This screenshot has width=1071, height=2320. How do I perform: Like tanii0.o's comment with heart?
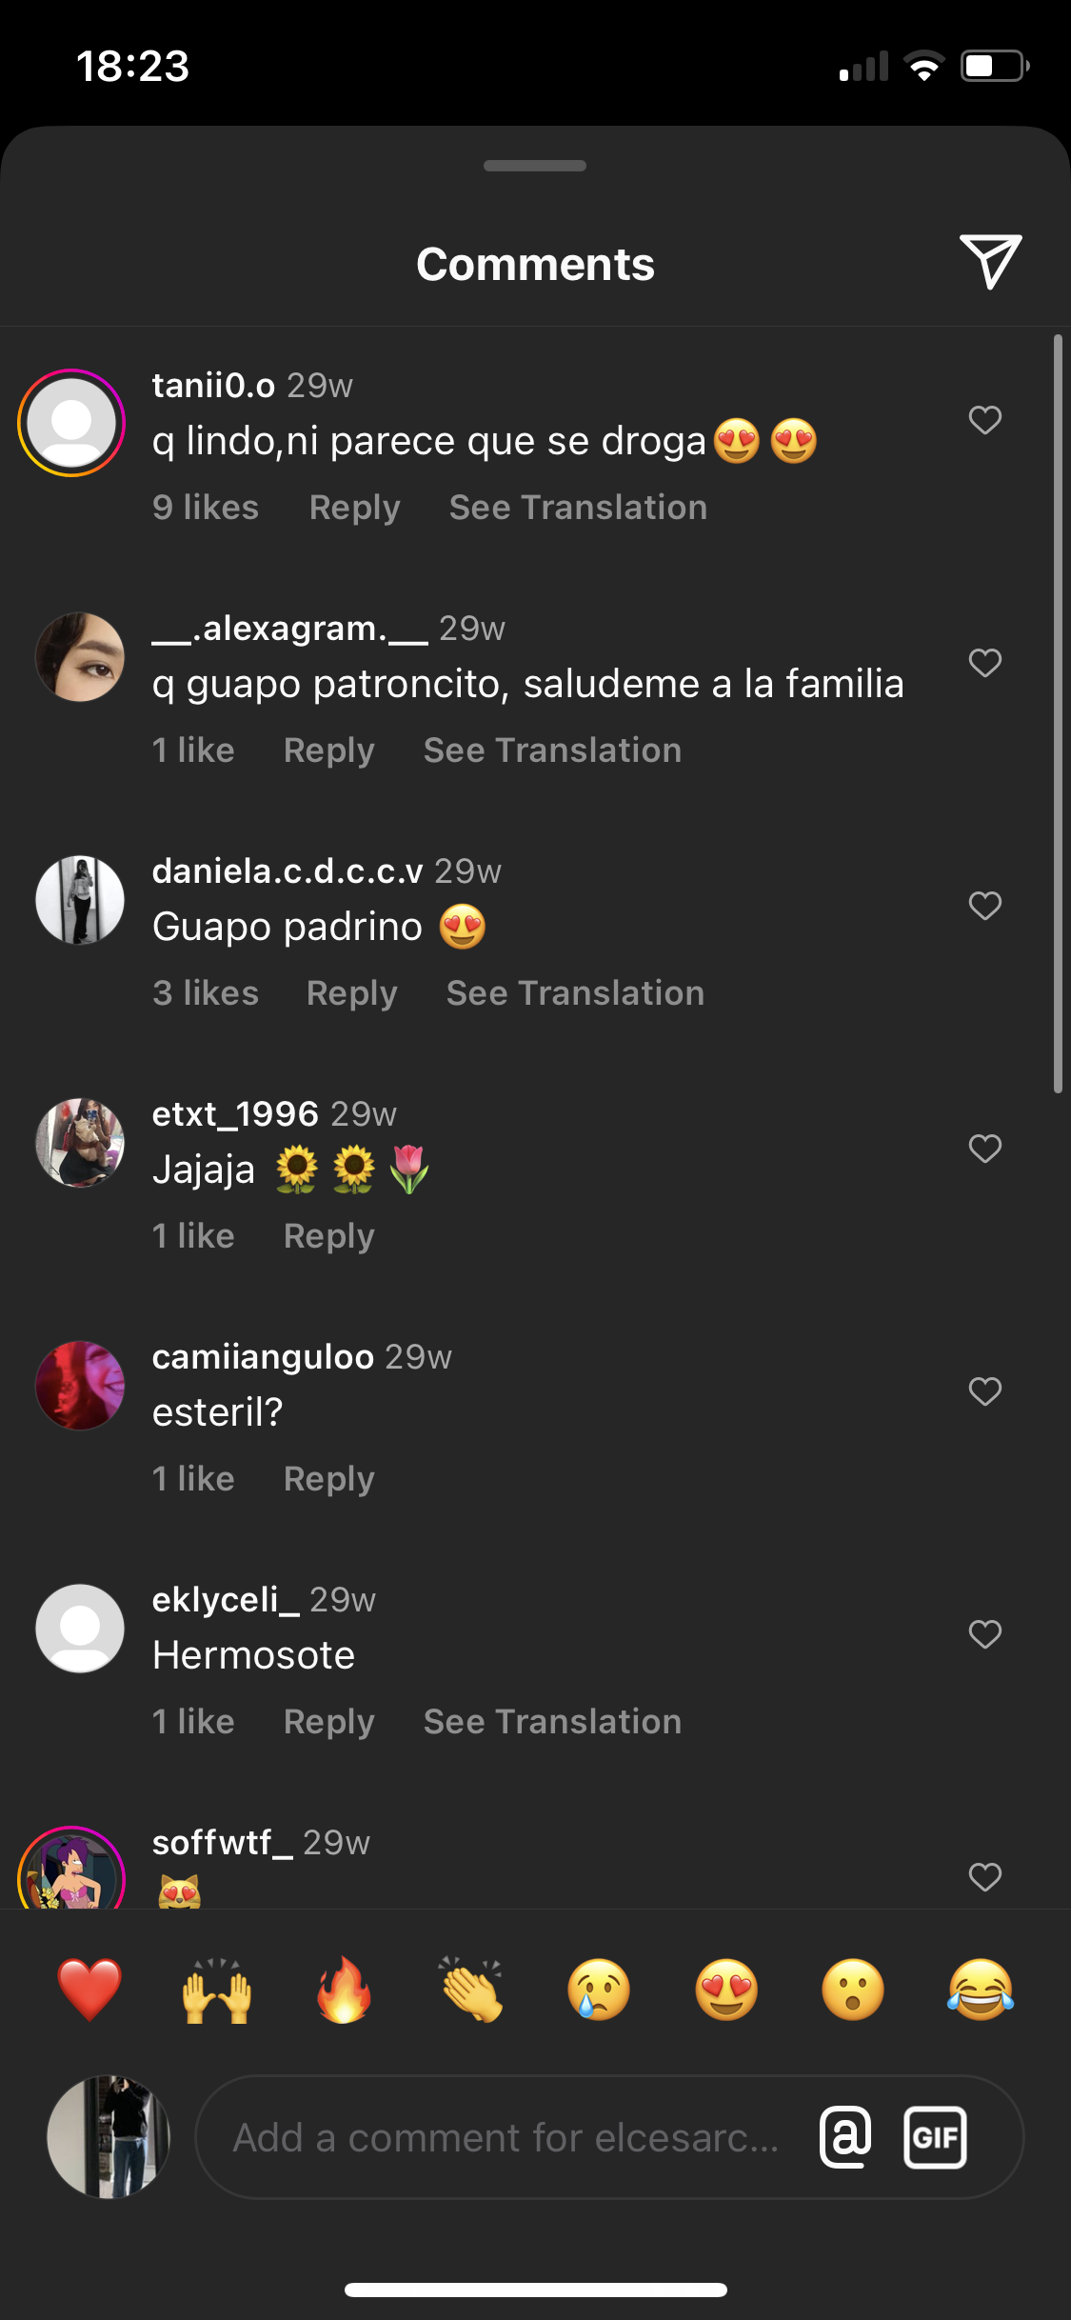[985, 420]
